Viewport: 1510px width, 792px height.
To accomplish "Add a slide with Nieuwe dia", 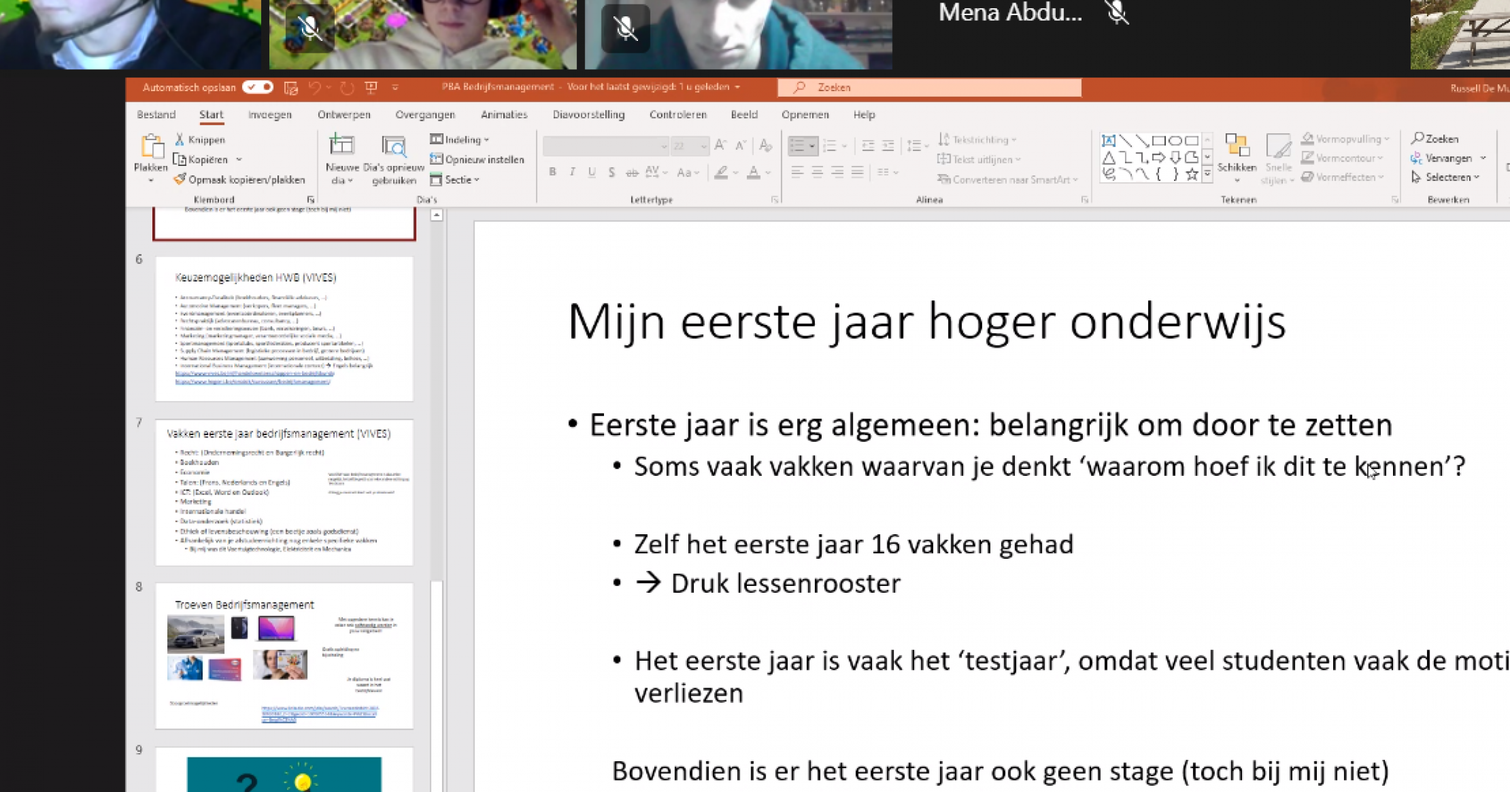I will (342, 159).
